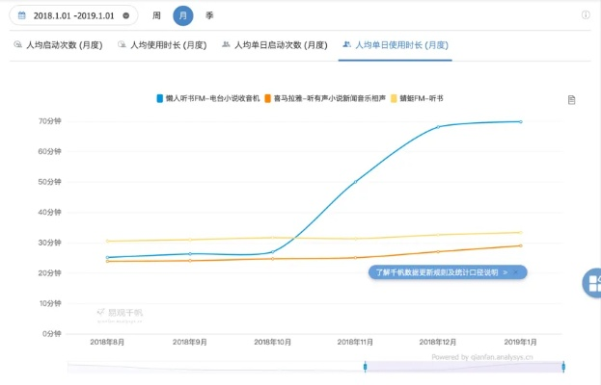Viewport: 601px width, 385px height.
Task: Switch to 人均使用时长 (月度) tab
Action: 161,45
